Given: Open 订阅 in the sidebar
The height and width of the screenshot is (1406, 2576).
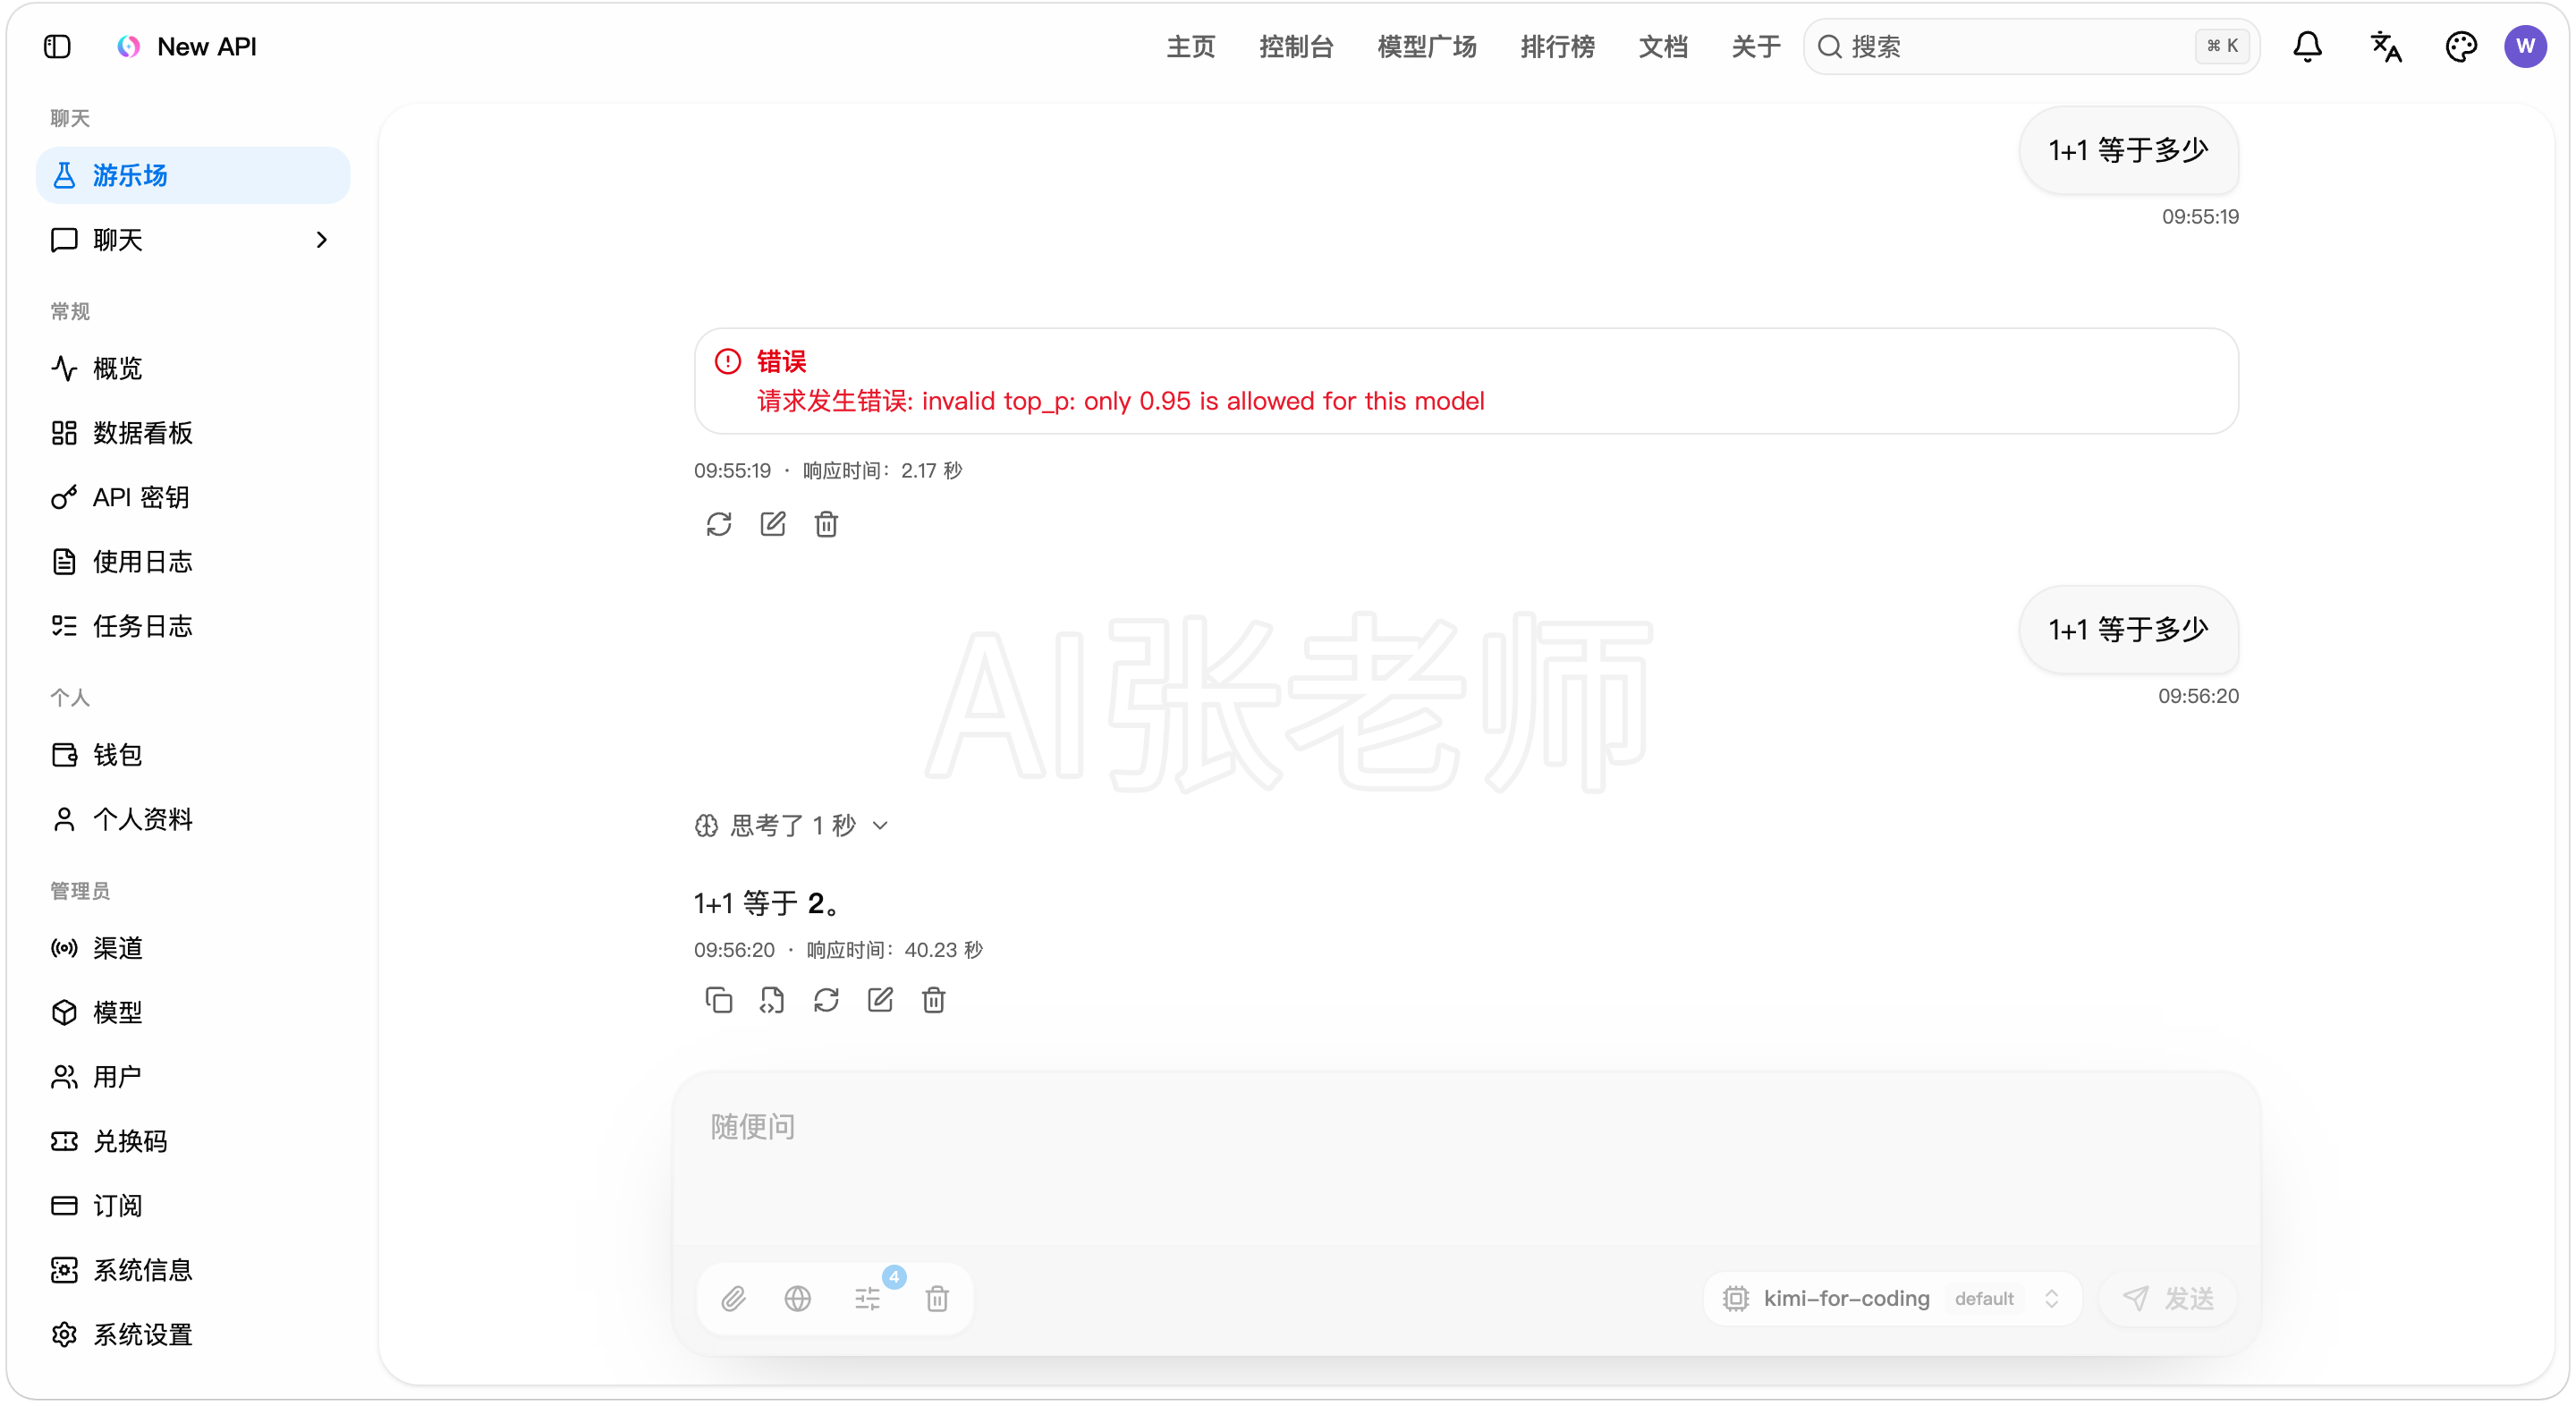Looking at the screenshot, I should (193, 1206).
